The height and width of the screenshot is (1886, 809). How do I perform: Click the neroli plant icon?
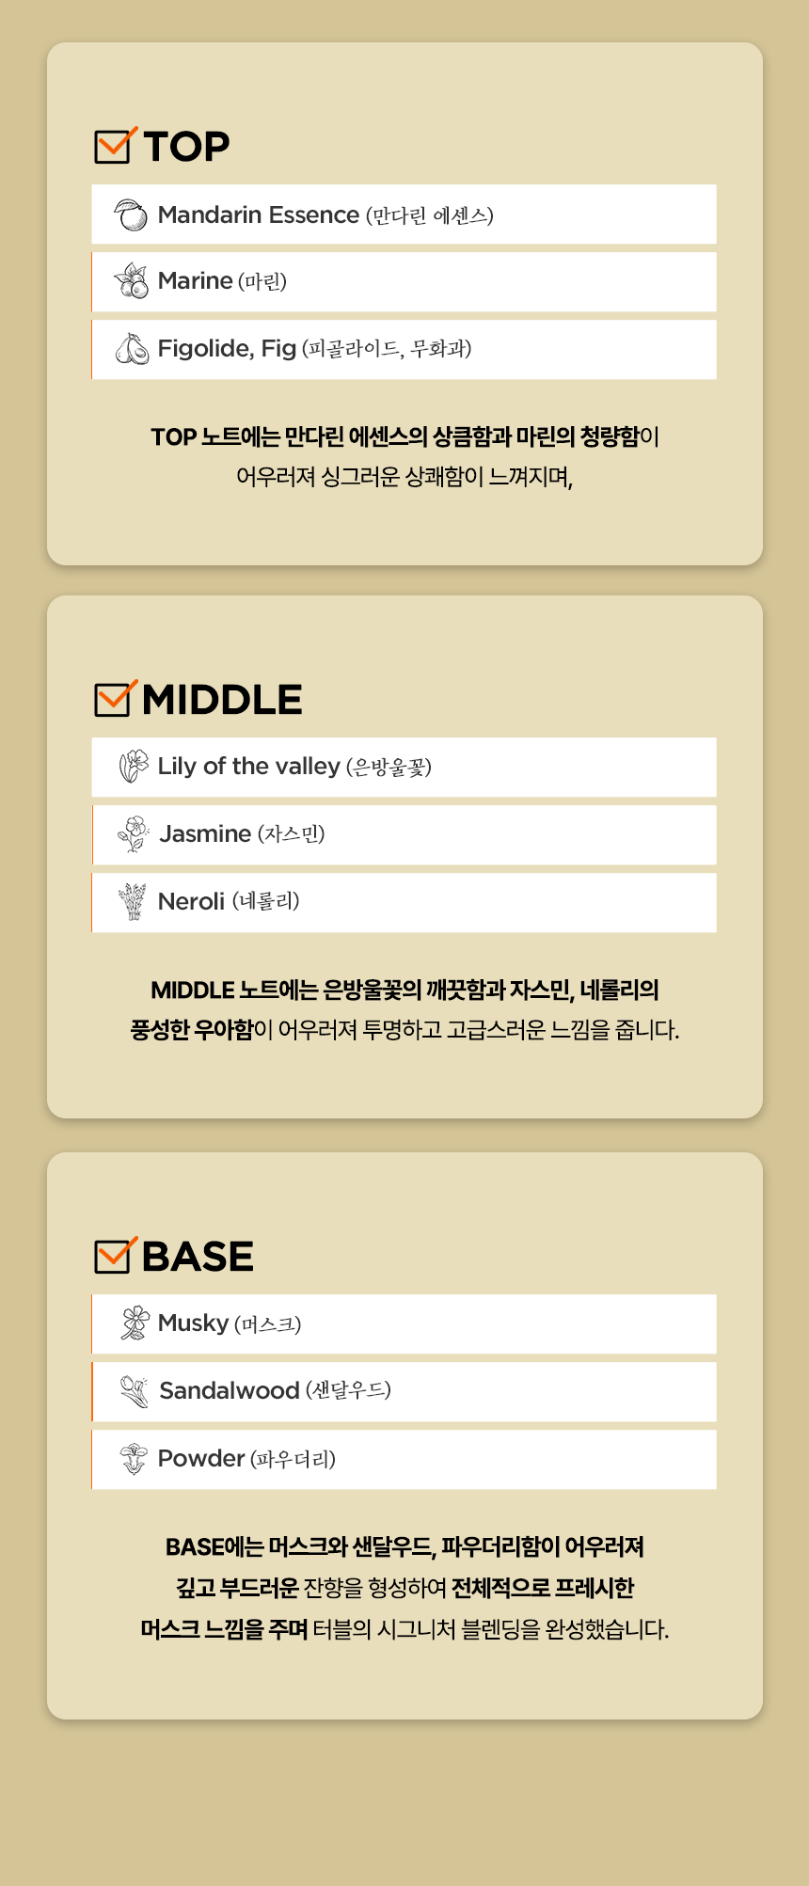pos(133,902)
